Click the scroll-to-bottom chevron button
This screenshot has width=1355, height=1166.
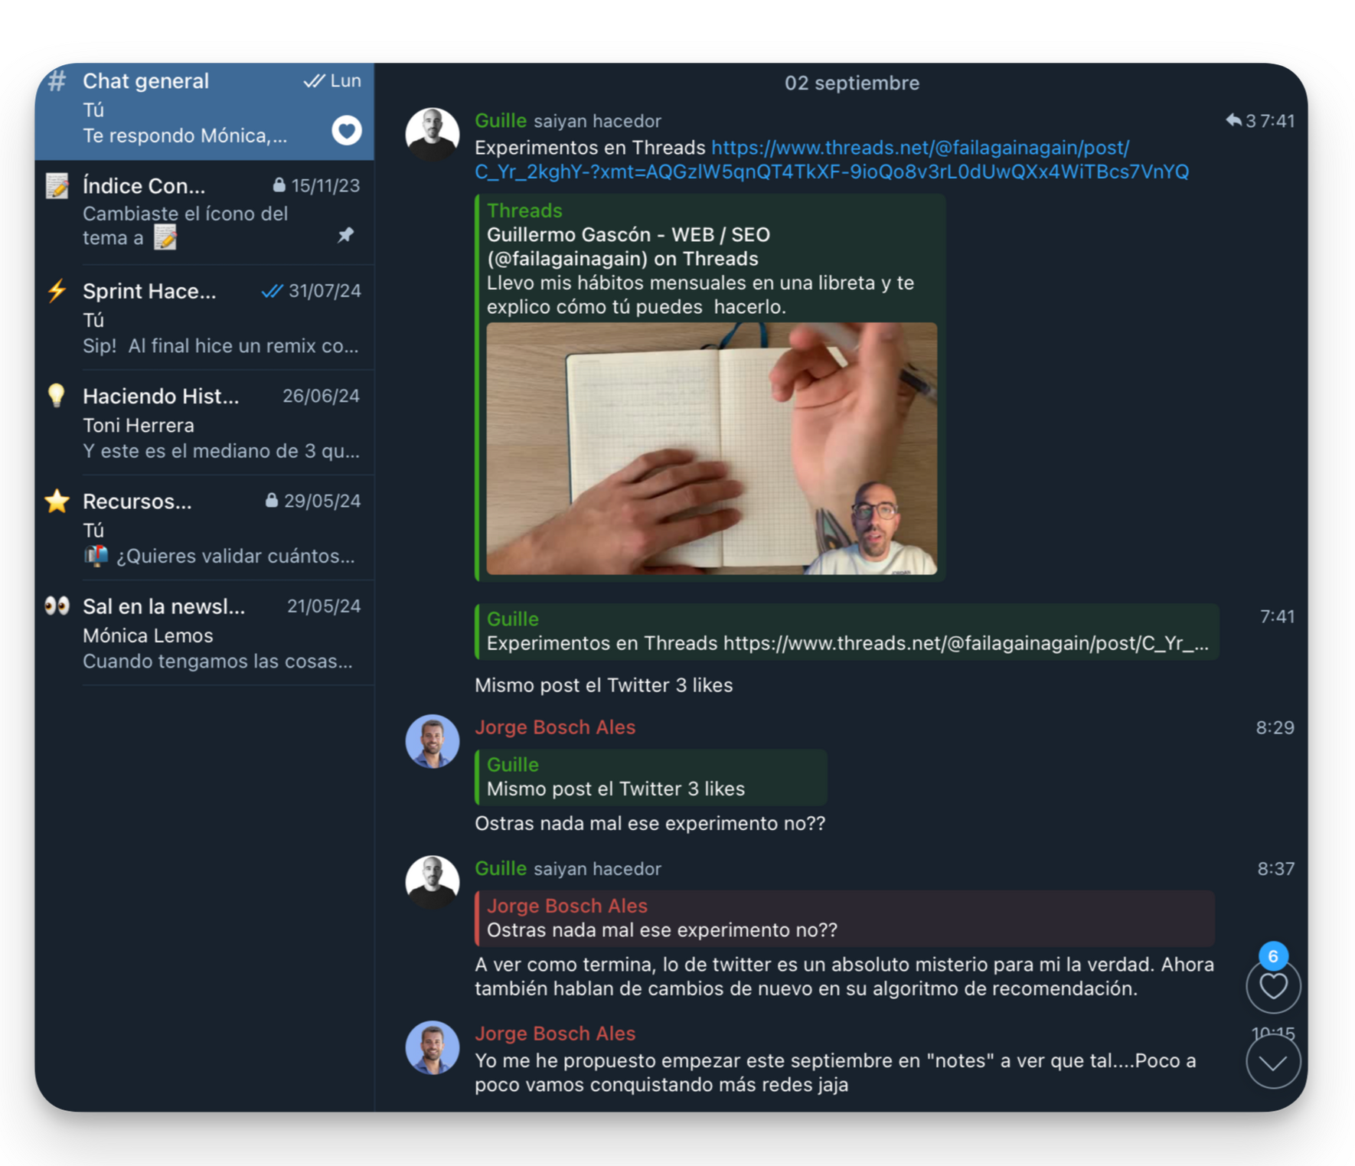pyautogui.click(x=1273, y=1062)
